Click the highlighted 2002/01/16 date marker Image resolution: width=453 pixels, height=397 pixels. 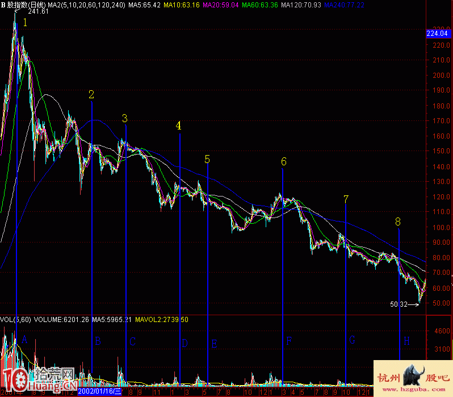click(99, 392)
